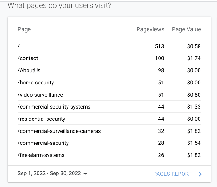Click the Page Value column header
217x187 pixels.
tap(186, 29)
